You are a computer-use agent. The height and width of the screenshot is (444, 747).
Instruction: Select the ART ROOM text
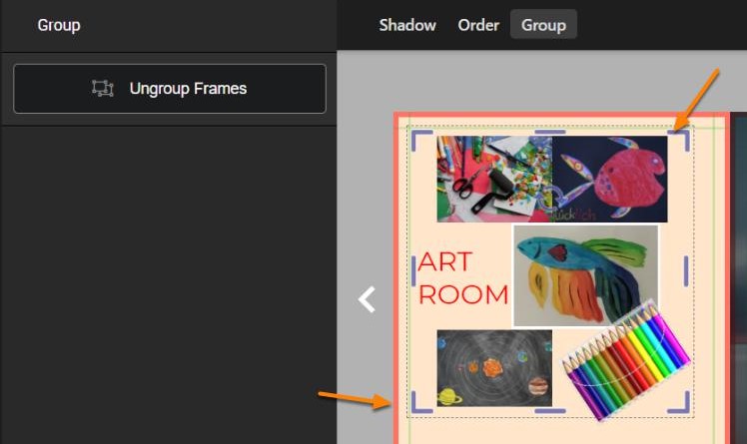(x=463, y=278)
